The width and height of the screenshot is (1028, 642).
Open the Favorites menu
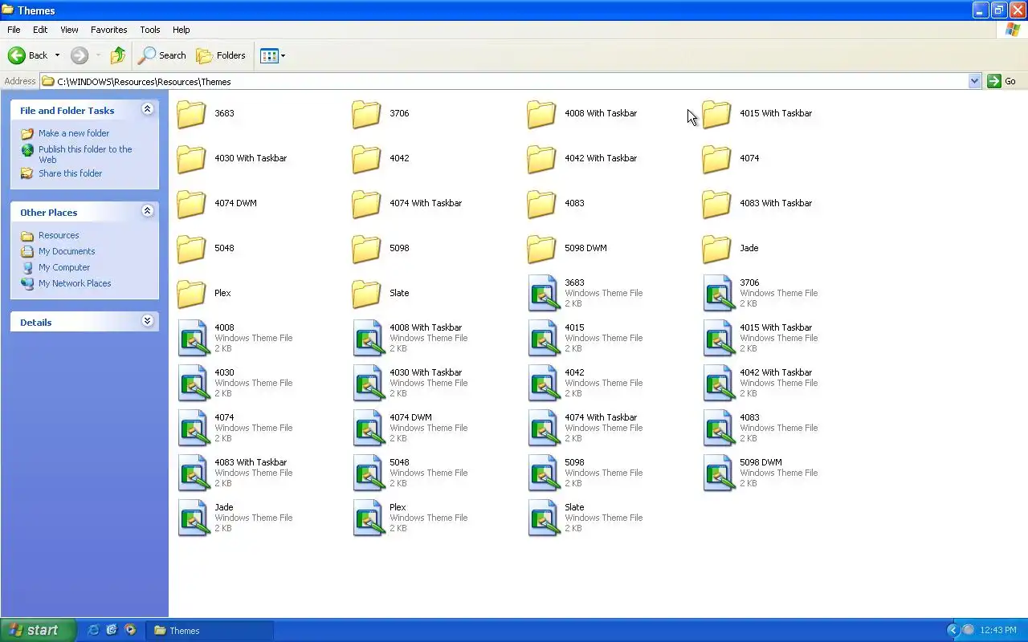tap(108, 30)
